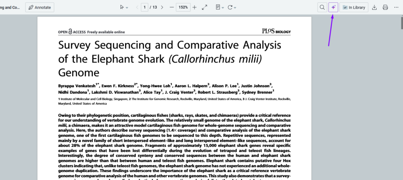Print the document

tap(385, 7)
